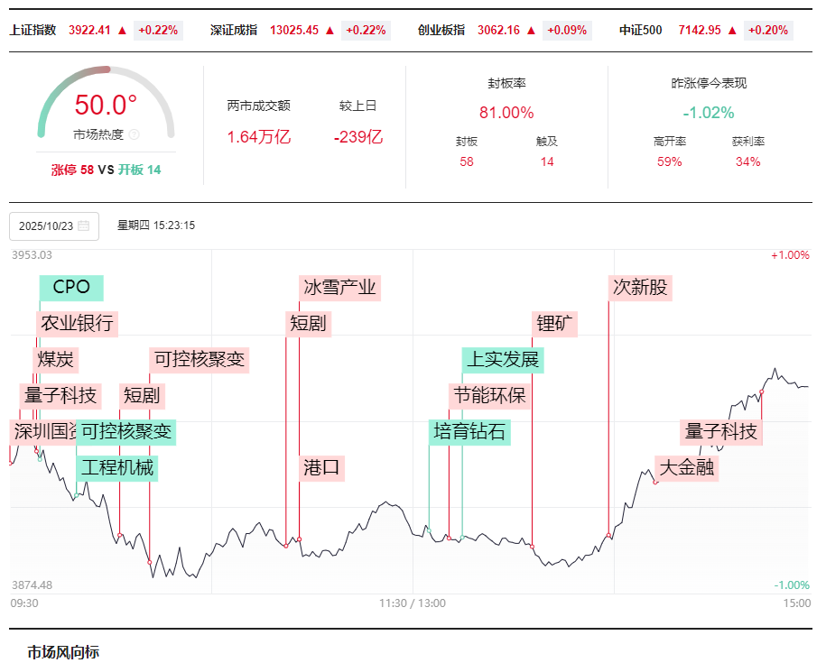Select the 市场风向标 section heading
Viewport: 826px width, 672px height.
click(63, 652)
